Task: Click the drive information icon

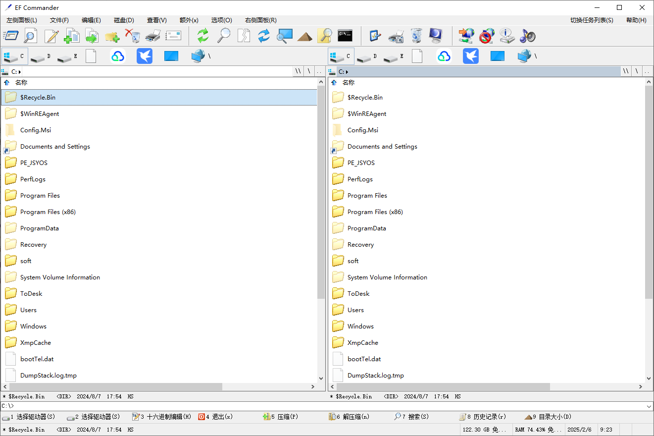Action: click(507, 36)
